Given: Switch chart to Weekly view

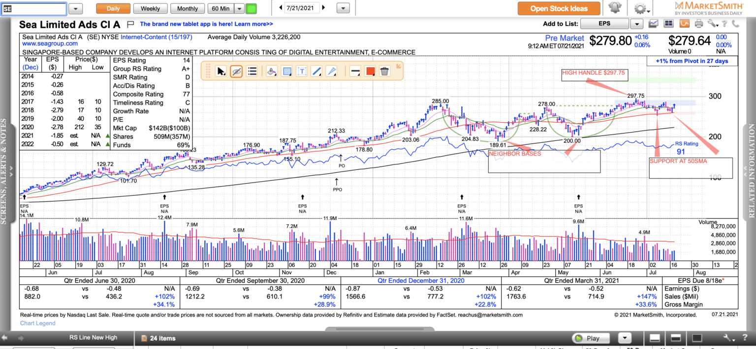Looking at the screenshot, I should pos(150,8).
